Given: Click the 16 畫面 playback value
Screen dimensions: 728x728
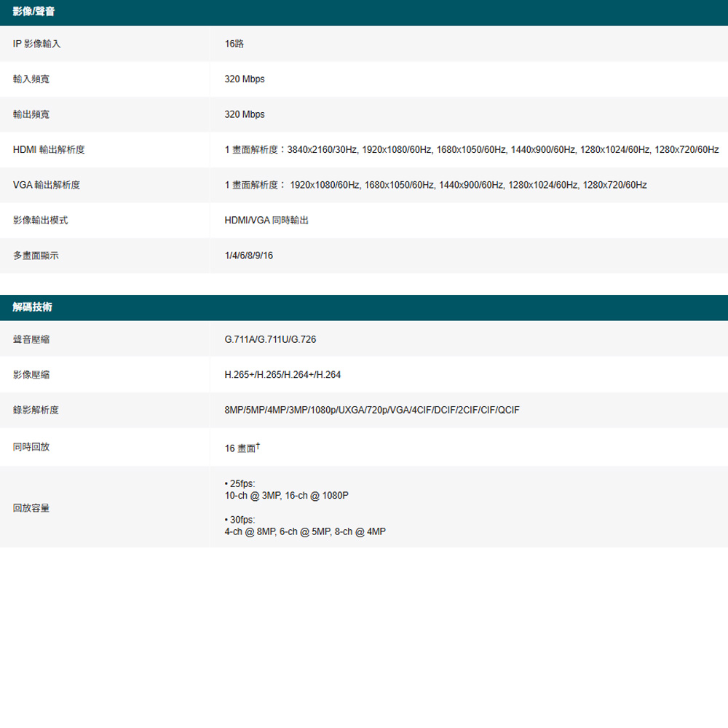Looking at the screenshot, I should [x=241, y=448].
